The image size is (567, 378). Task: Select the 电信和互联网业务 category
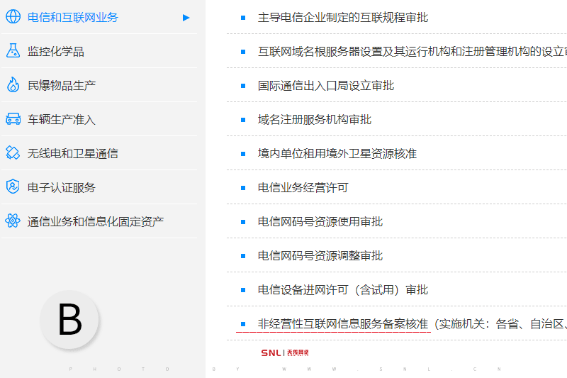coord(73,17)
